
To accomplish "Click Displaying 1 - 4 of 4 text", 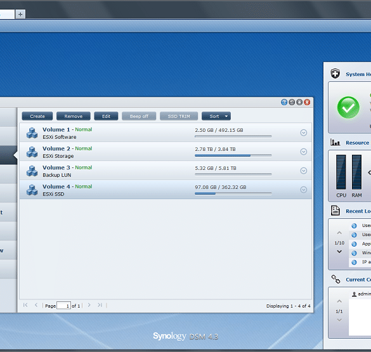I will [288, 306].
